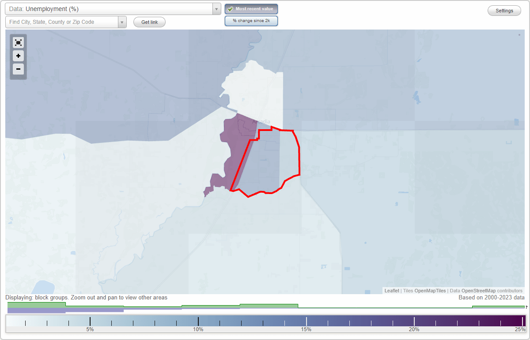The height and width of the screenshot is (340, 530).
Task: Click the OpenMapTiles attribution link
Action: 431,291
